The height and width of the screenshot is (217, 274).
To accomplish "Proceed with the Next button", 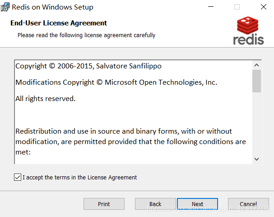I will [x=197, y=204].
